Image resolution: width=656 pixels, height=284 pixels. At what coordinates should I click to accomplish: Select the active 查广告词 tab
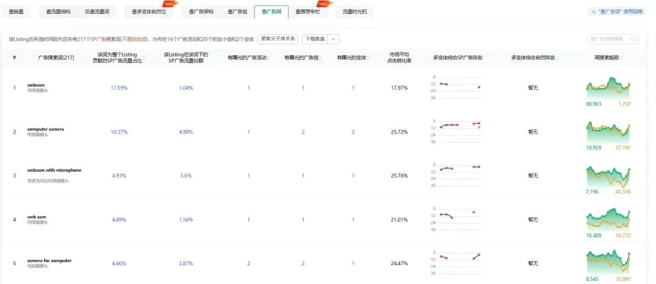point(271,12)
